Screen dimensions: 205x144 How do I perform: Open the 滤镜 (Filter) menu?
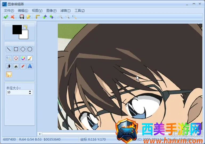pyautogui.click(x=65, y=11)
